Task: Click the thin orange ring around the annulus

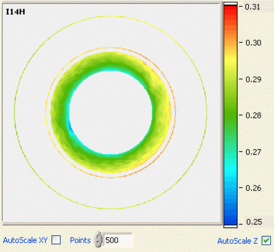Action: [x=110, y=47]
